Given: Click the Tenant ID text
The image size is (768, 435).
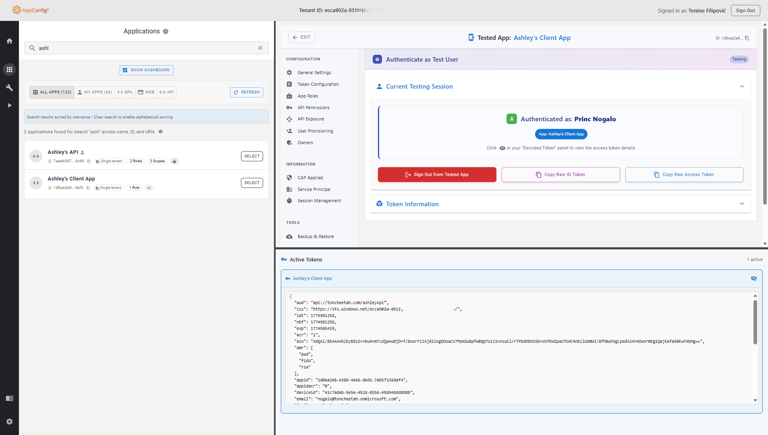Looking at the screenshot, I should [x=333, y=10].
